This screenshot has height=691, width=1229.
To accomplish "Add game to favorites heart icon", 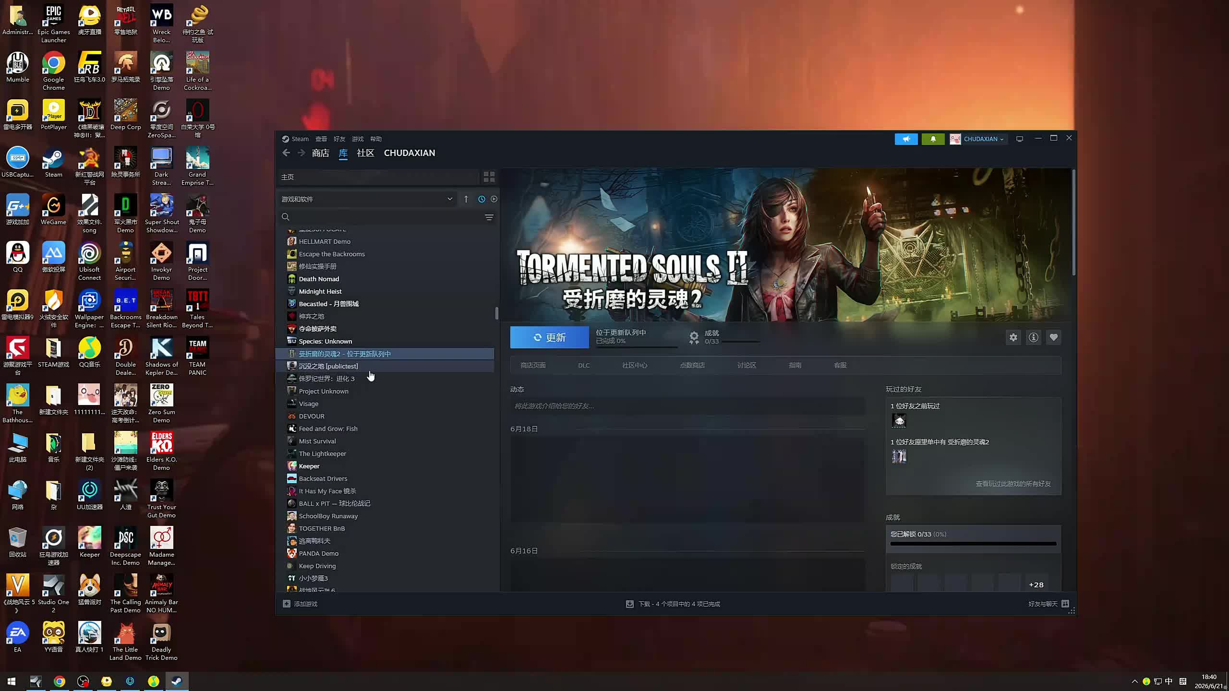I will [x=1053, y=337].
